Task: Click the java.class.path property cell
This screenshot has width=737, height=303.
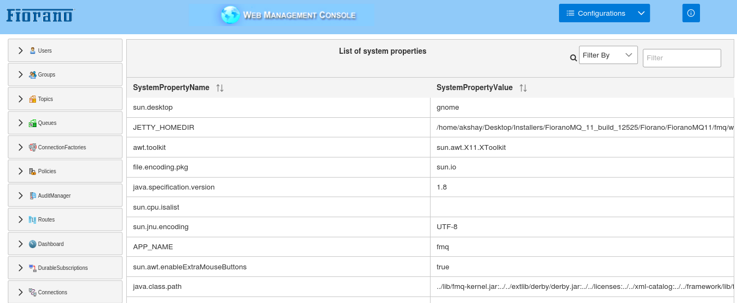Action: pyautogui.click(x=278, y=287)
